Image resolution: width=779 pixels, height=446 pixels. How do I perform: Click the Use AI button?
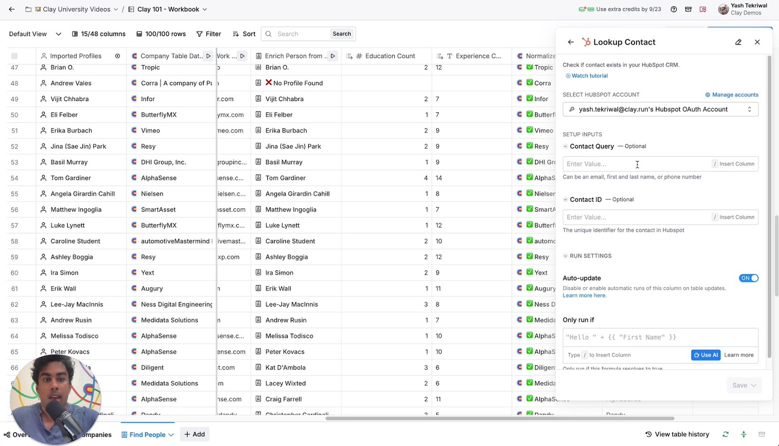(705, 355)
